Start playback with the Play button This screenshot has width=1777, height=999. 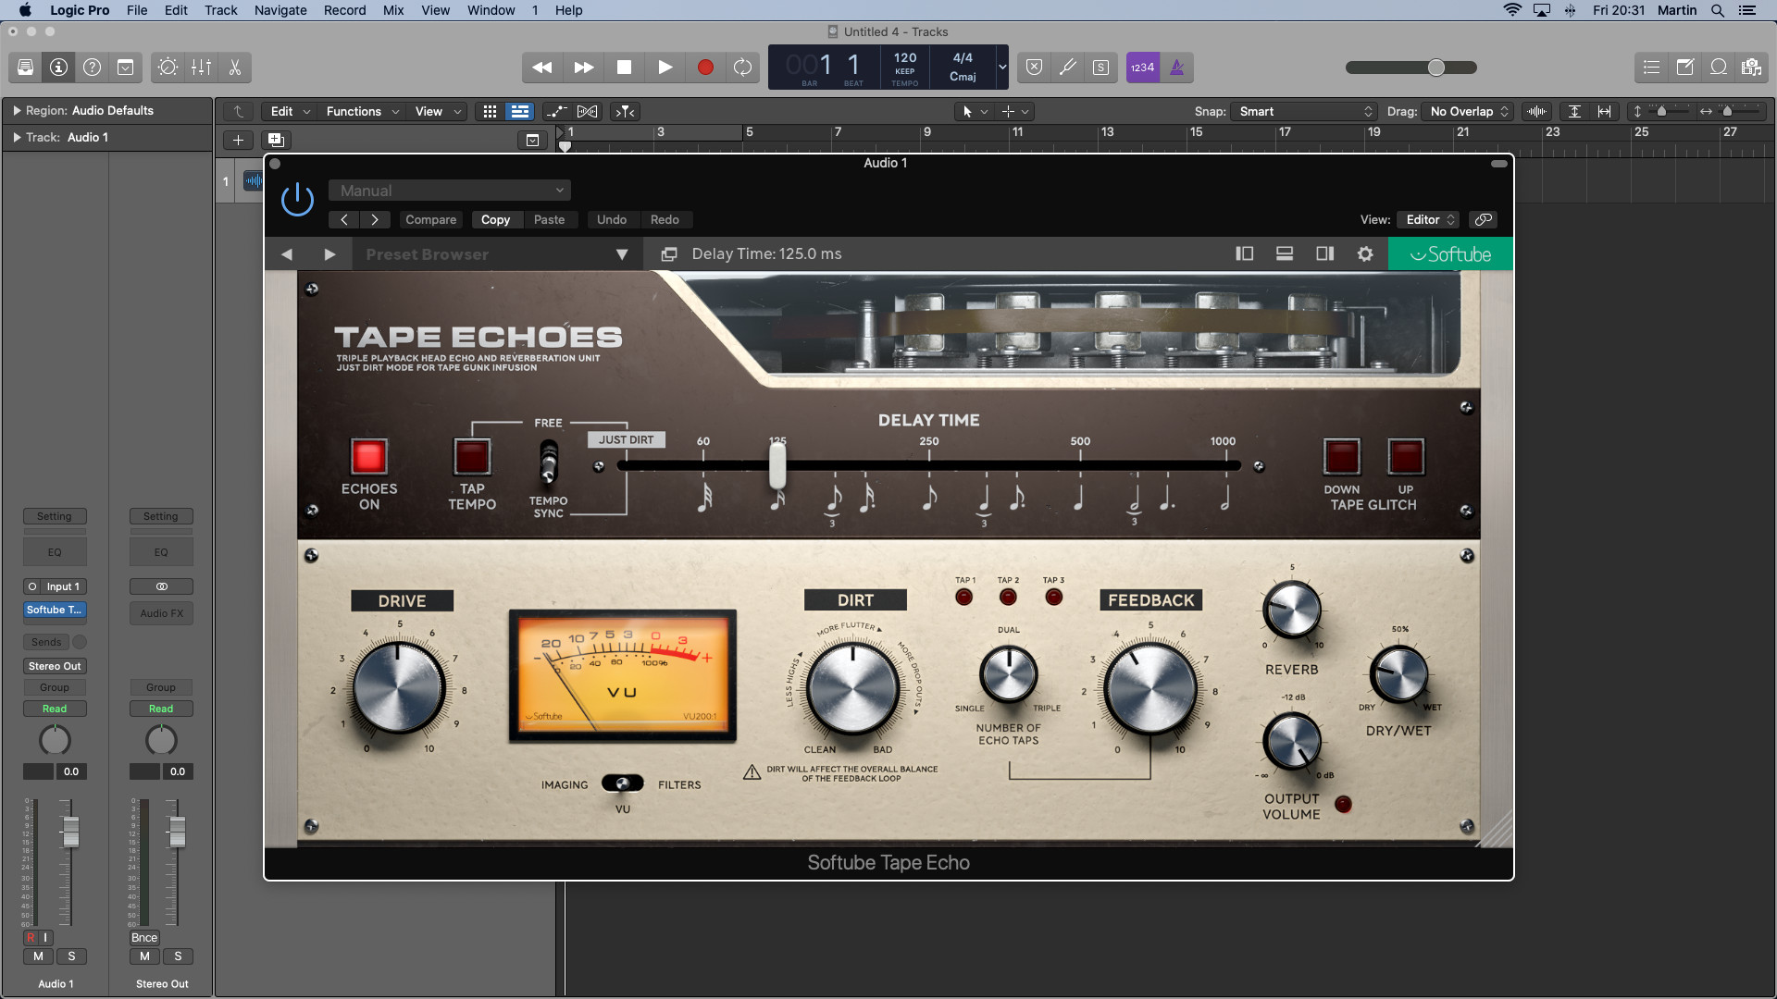[x=665, y=68]
